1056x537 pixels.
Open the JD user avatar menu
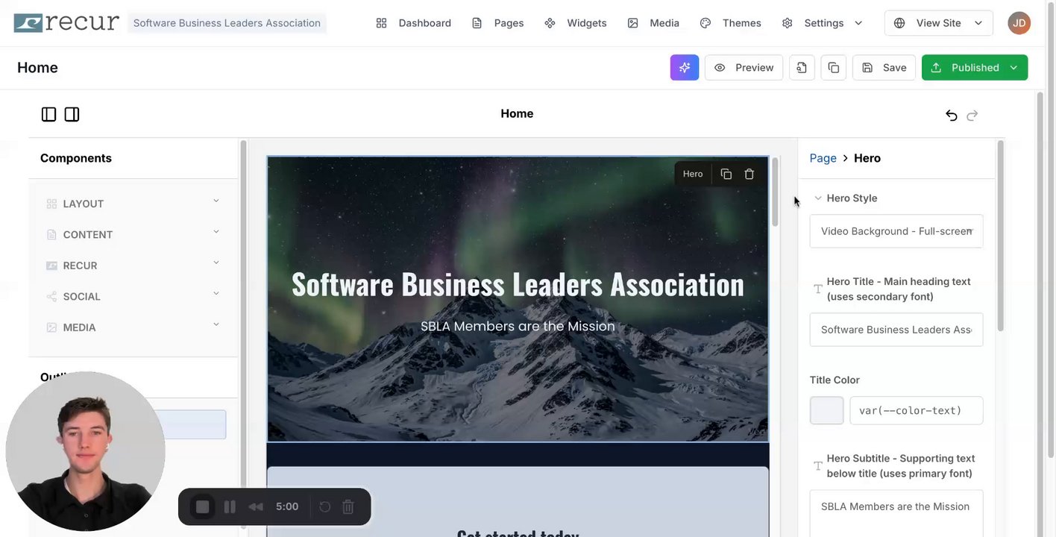pos(1019,23)
